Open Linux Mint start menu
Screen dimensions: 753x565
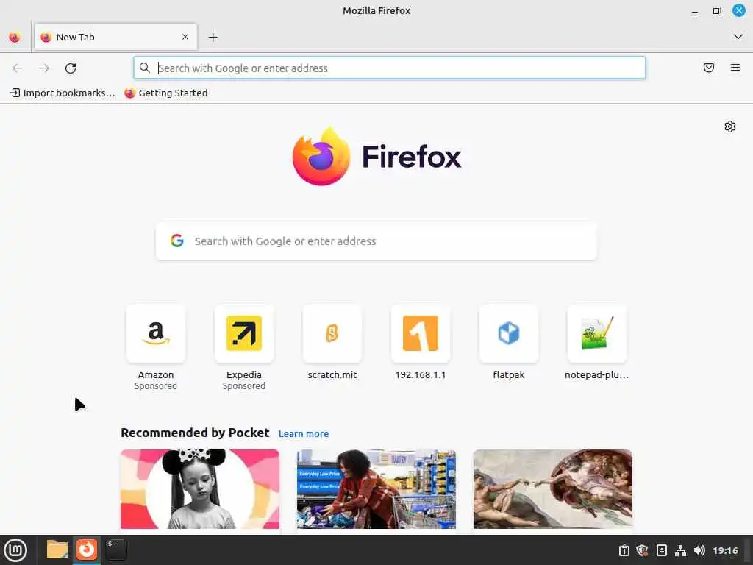(x=15, y=550)
